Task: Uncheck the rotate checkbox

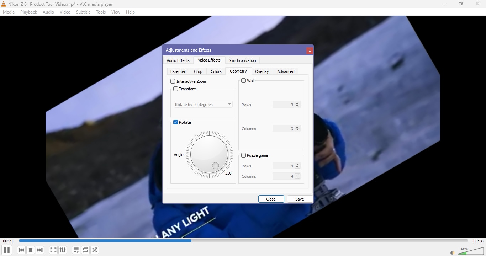Action: pyautogui.click(x=175, y=122)
